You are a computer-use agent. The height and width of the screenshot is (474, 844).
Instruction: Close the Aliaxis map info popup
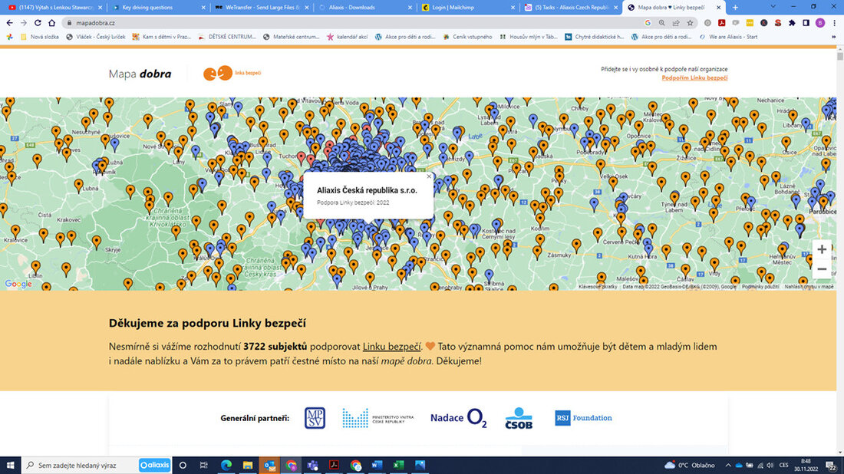429,176
